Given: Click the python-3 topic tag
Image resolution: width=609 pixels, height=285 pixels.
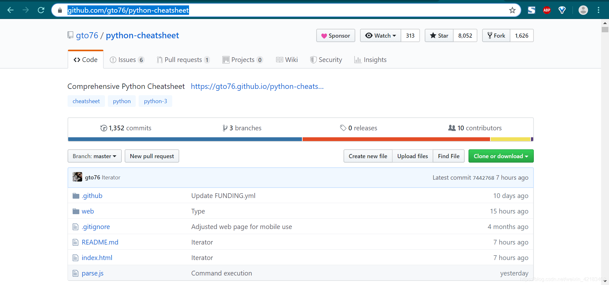Looking at the screenshot, I should click(x=155, y=101).
